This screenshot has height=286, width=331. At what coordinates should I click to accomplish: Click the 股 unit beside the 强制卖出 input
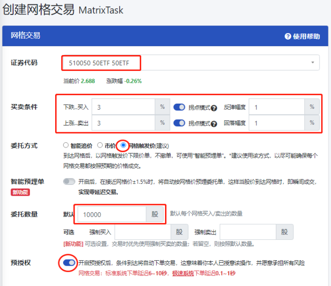tap(285, 232)
